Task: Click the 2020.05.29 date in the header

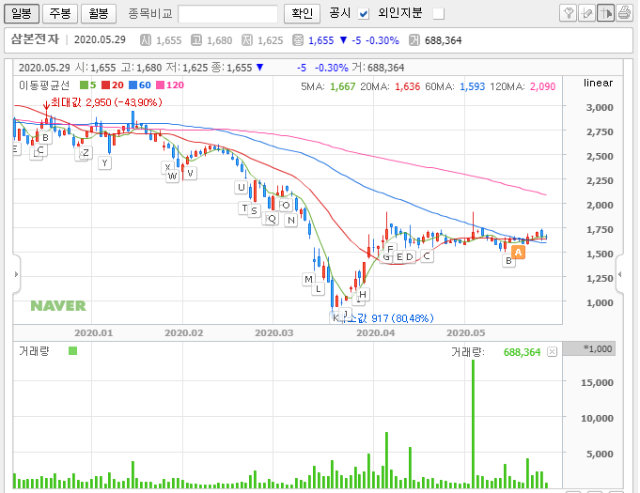Action: pos(100,39)
